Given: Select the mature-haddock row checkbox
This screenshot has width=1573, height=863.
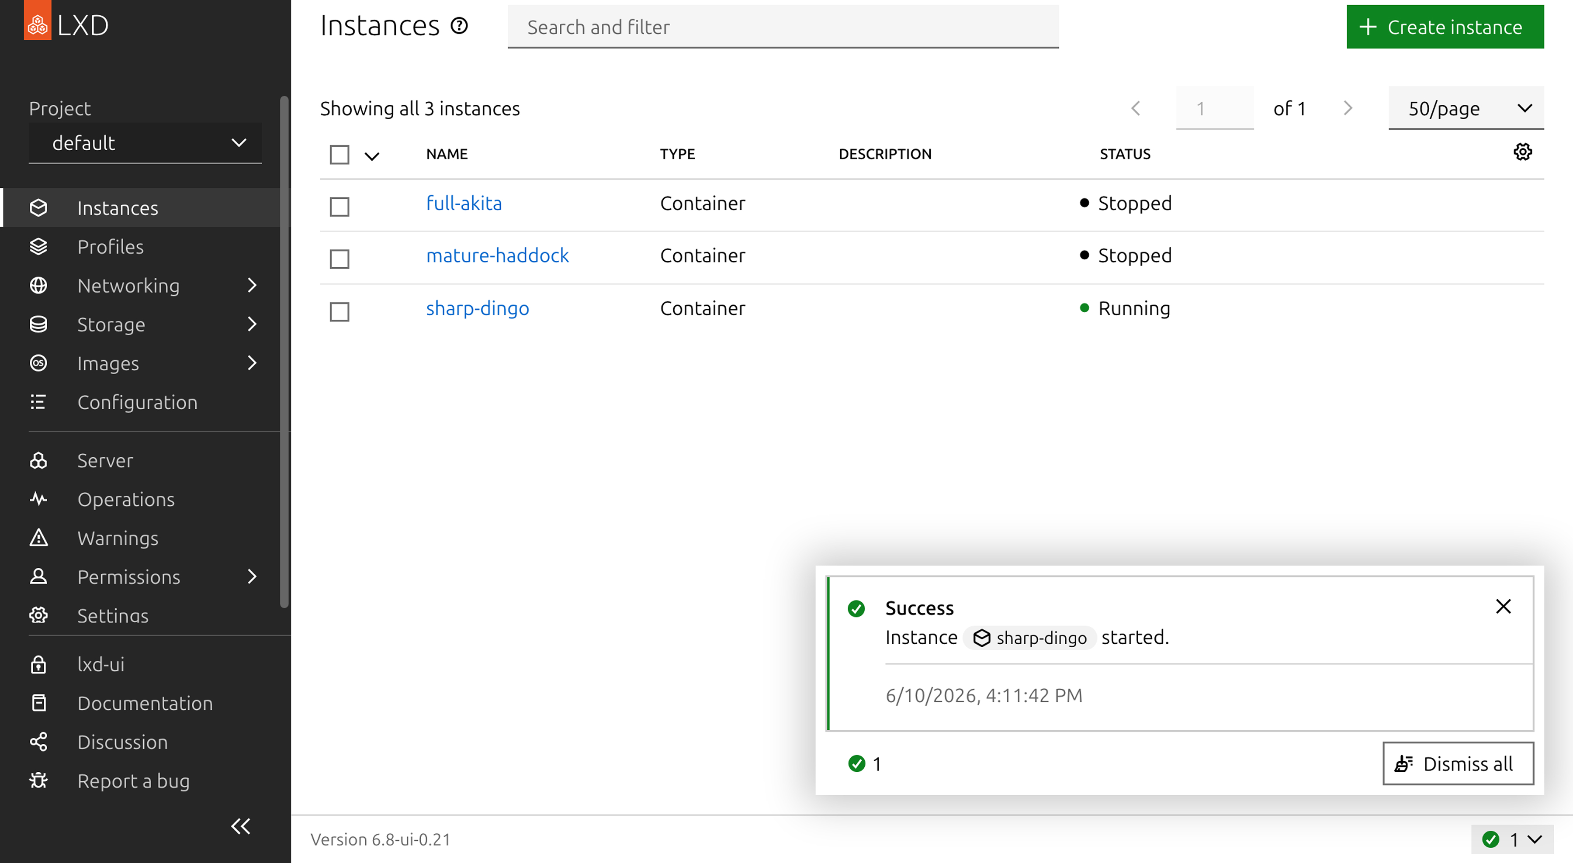Looking at the screenshot, I should click(340, 259).
